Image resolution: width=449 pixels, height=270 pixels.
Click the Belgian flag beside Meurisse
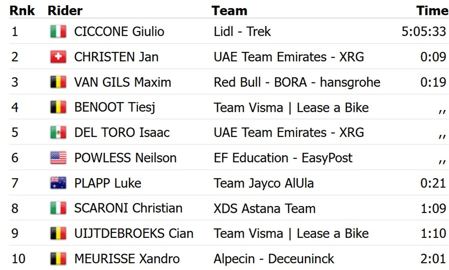58,258
